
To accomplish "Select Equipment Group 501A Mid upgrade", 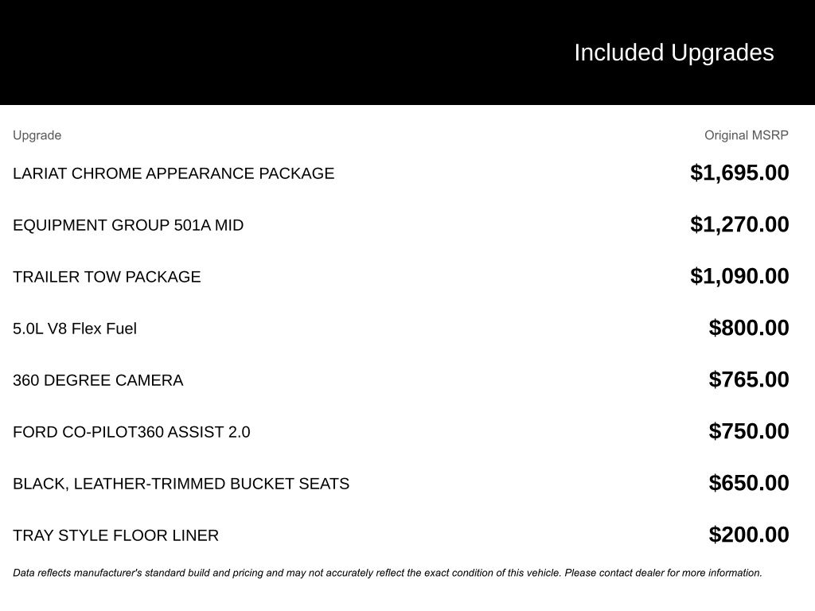I will click(128, 225).
